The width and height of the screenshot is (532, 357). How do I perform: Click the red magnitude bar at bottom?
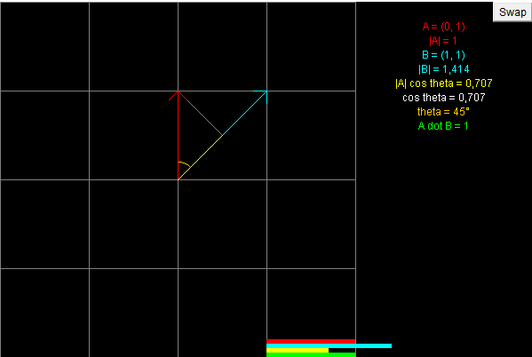311,341
